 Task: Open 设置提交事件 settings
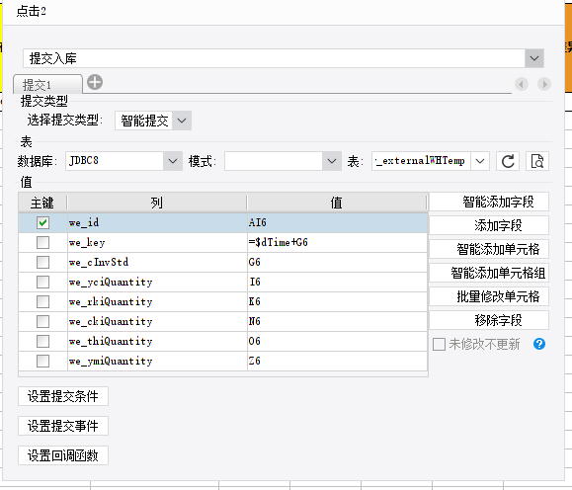pyautogui.click(x=63, y=426)
